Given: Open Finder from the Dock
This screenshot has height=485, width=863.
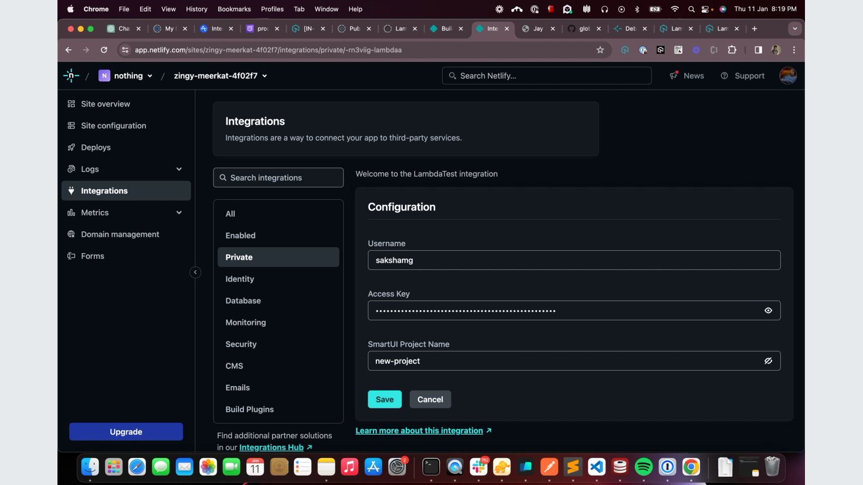Looking at the screenshot, I should pos(90,467).
